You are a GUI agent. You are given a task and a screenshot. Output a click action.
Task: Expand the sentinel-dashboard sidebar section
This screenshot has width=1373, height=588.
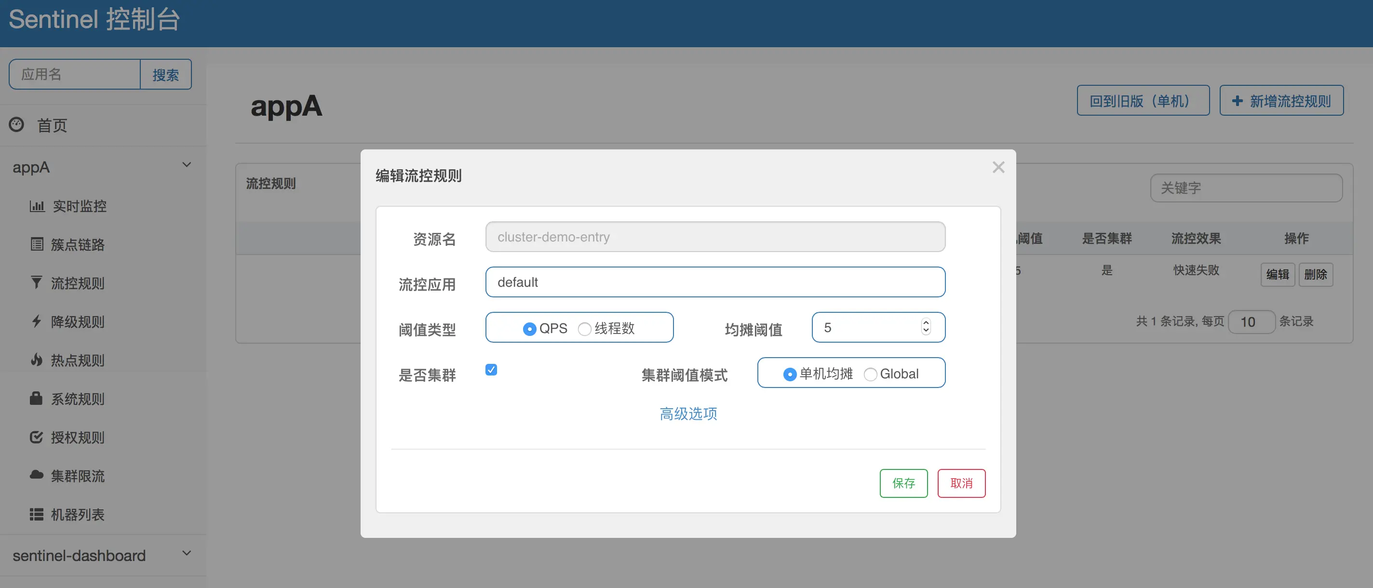tap(187, 553)
